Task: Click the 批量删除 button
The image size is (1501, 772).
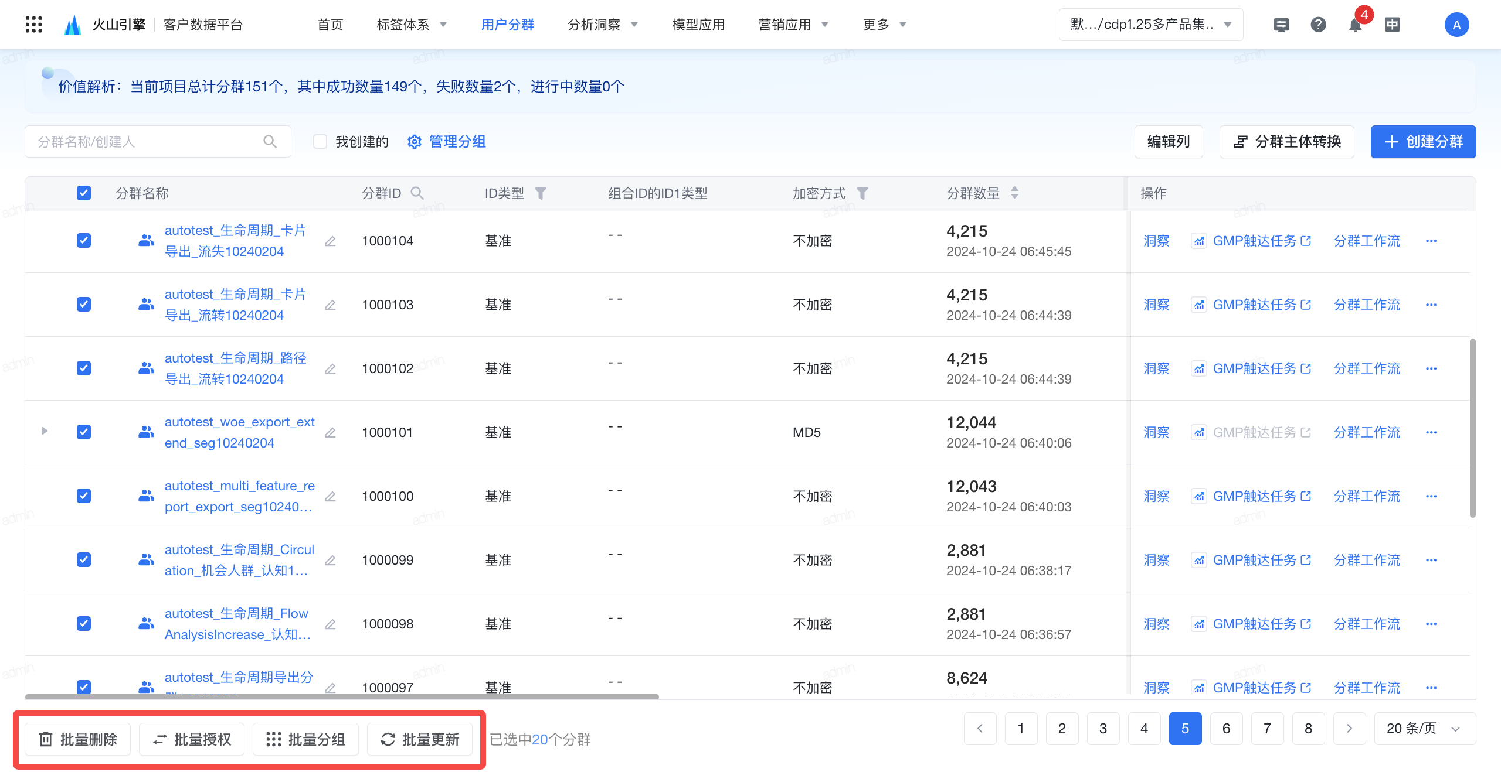Action: 78,739
